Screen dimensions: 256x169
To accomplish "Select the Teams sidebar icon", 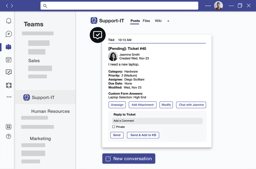I will (x=8, y=47).
